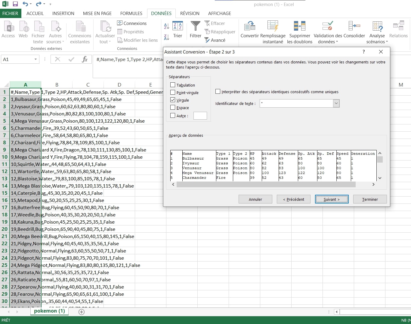Open the Connexions list

click(x=132, y=23)
